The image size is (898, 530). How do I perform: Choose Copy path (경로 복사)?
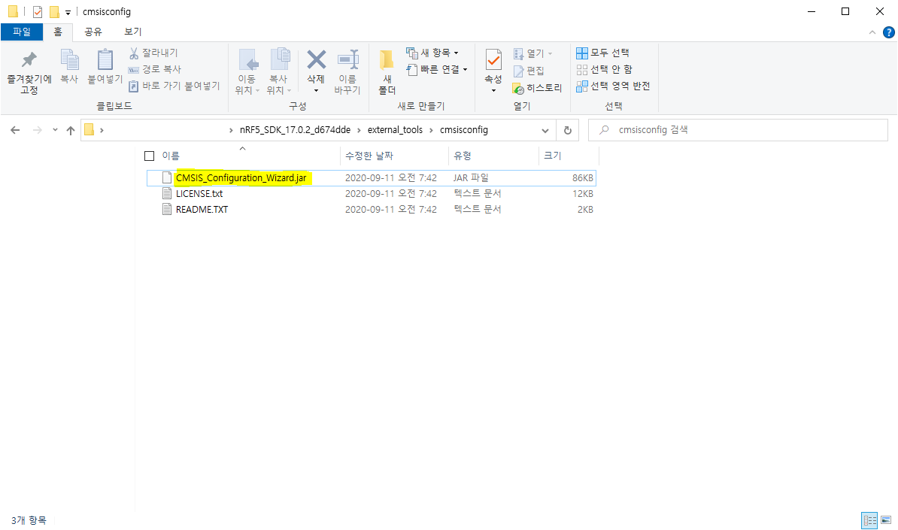155,69
